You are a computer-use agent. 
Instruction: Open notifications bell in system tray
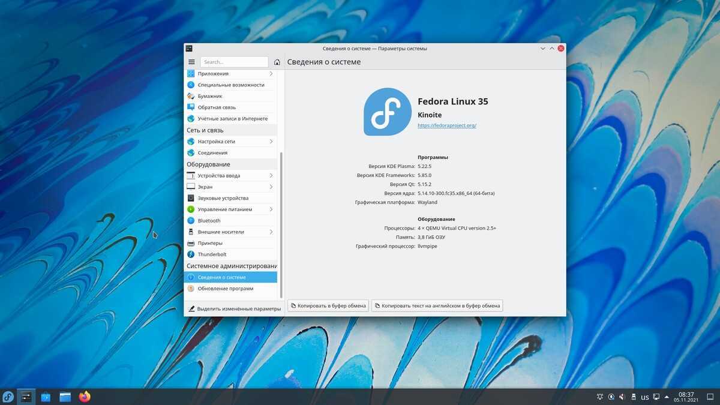pyautogui.click(x=599, y=397)
